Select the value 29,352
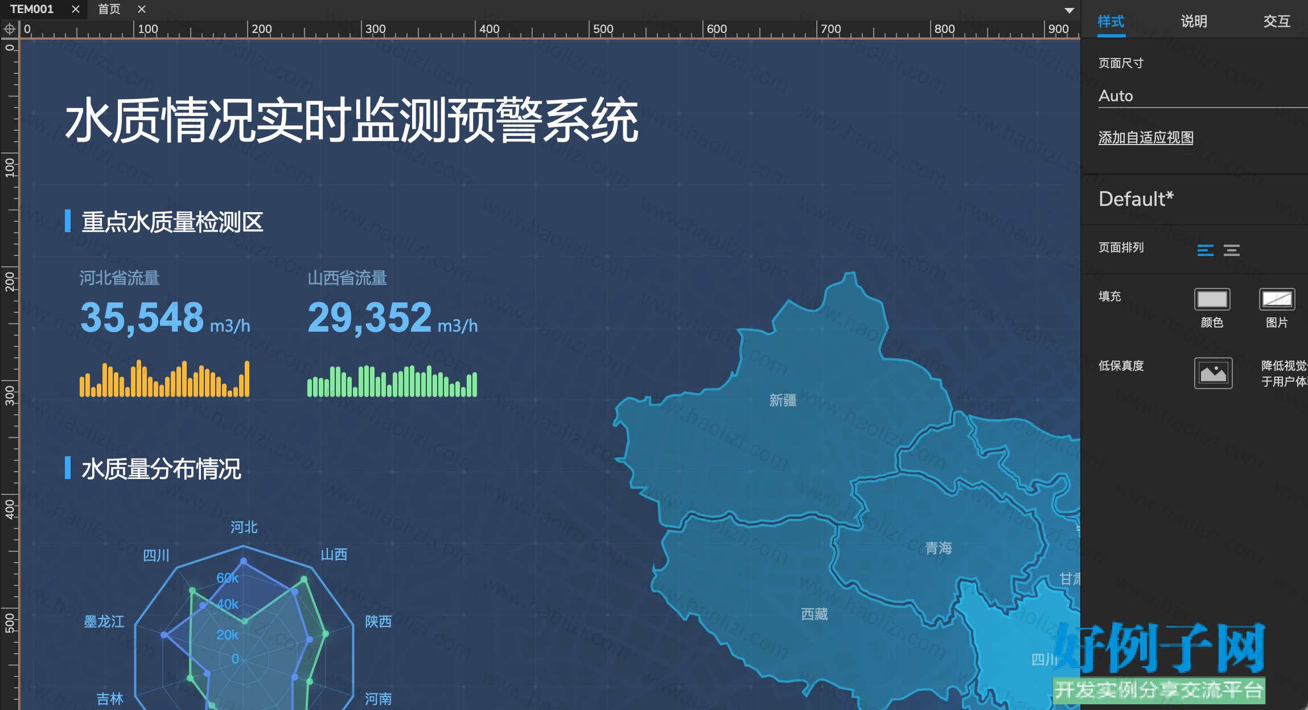The image size is (1308, 710). click(369, 317)
